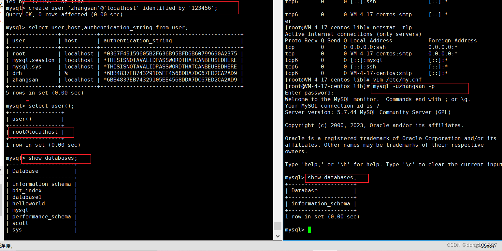Click the 'performance_schema' database row
The width and height of the screenshot is (502, 251).
coord(41,217)
